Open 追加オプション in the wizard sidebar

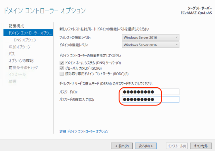[x=19, y=47]
